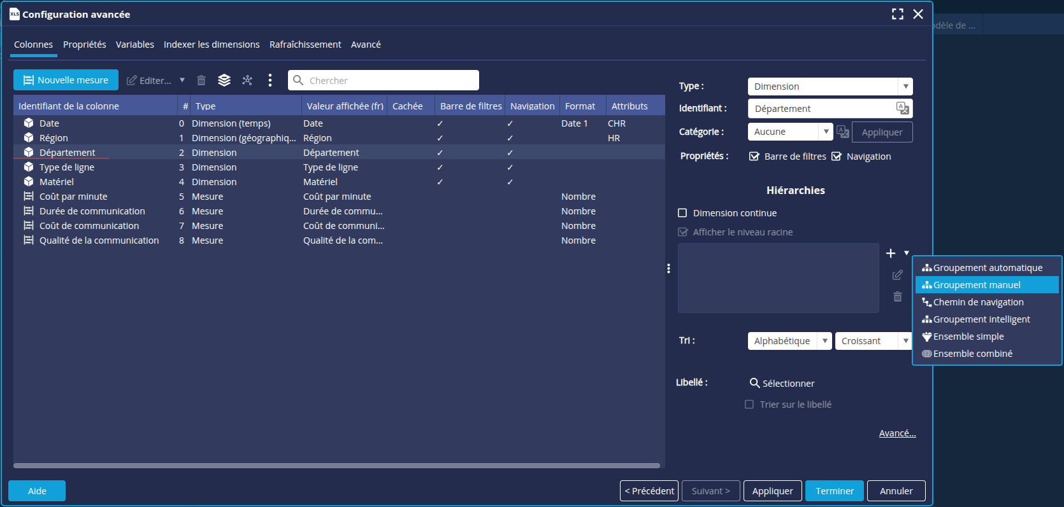Image resolution: width=1064 pixels, height=507 pixels.
Task: Click the star-shaped icon beside layers icon
Action: [x=247, y=80]
